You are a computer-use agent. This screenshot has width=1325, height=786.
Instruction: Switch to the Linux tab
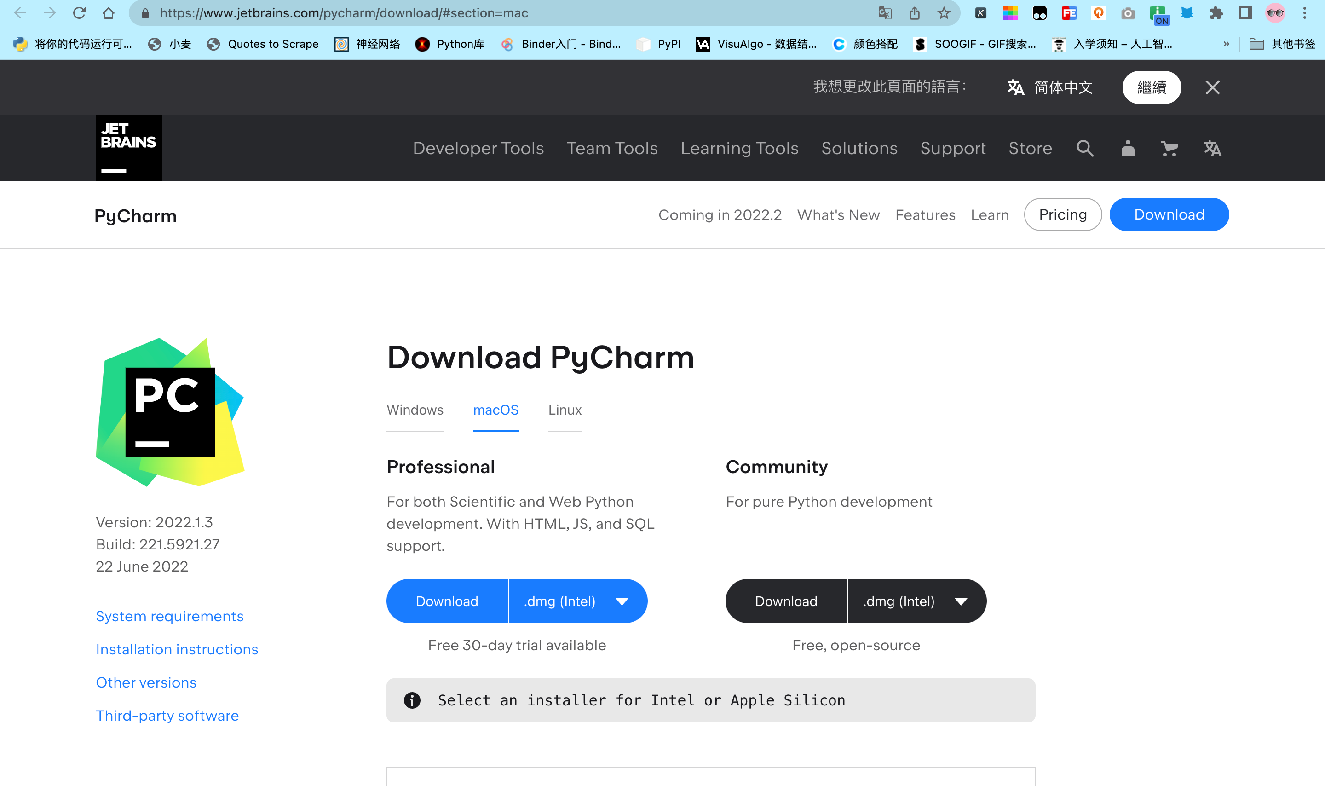point(565,410)
